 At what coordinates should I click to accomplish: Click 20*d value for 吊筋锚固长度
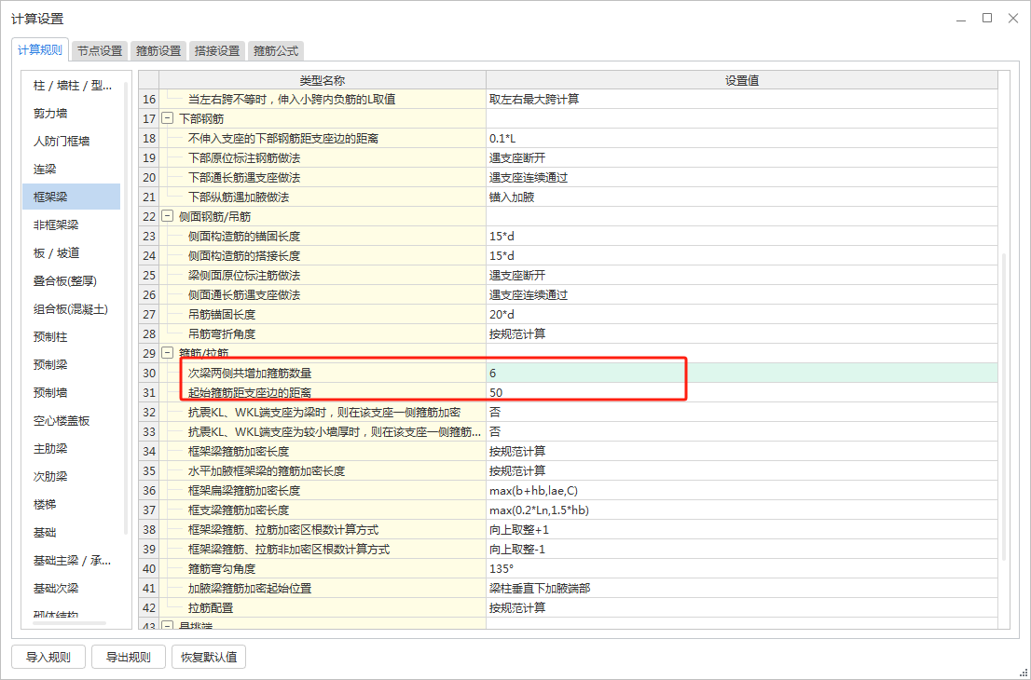(742, 315)
